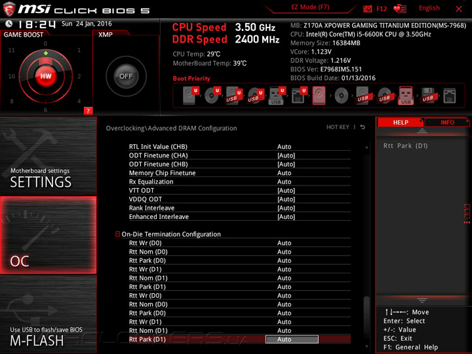Select the highlighted legacy hard disk boot icon
Screen dimensions: 472x354
click(319, 96)
